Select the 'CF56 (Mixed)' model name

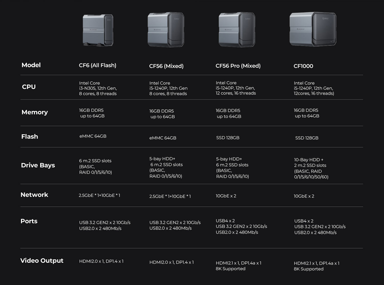click(166, 66)
